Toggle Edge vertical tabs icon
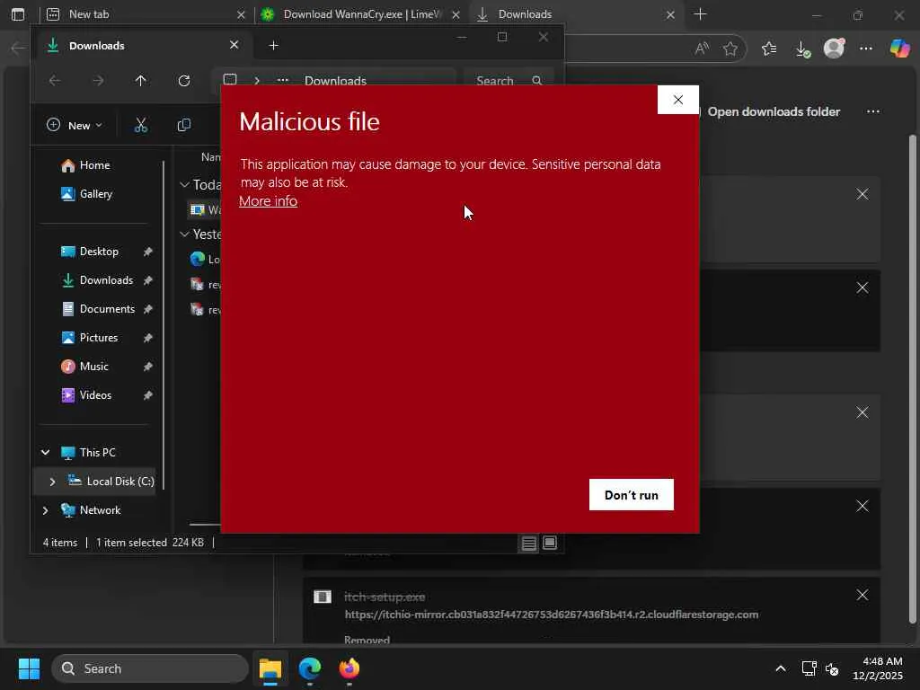The height and width of the screenshot is (690, 920). (18, 14)
